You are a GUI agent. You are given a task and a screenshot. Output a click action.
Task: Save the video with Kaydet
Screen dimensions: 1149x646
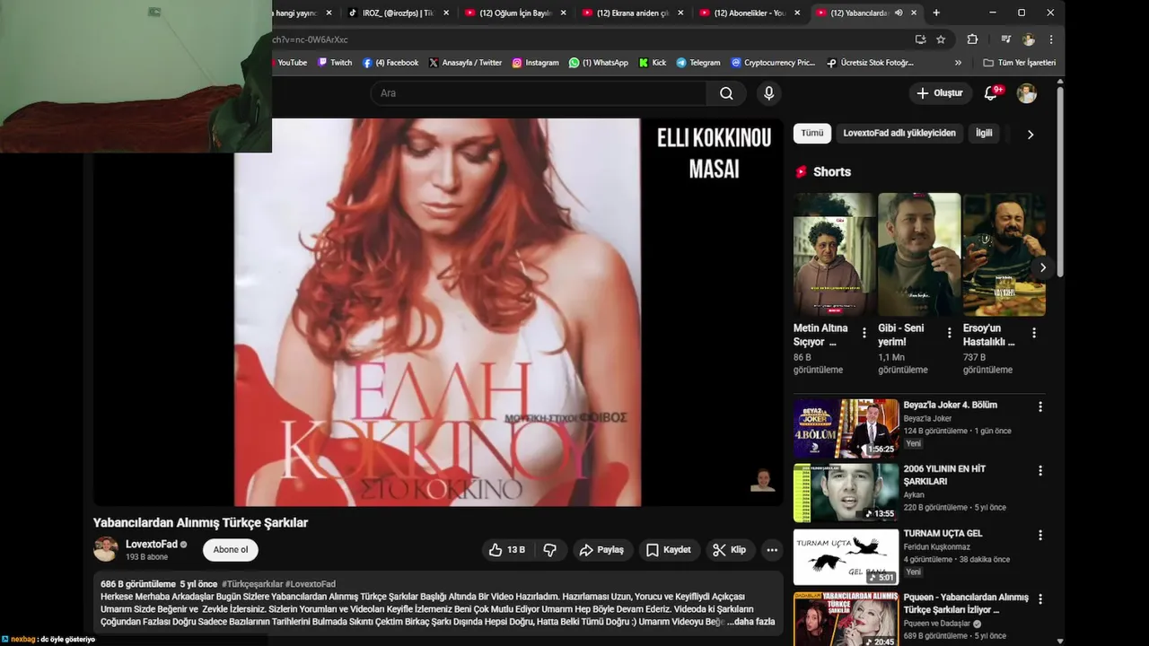click(669, 550)
